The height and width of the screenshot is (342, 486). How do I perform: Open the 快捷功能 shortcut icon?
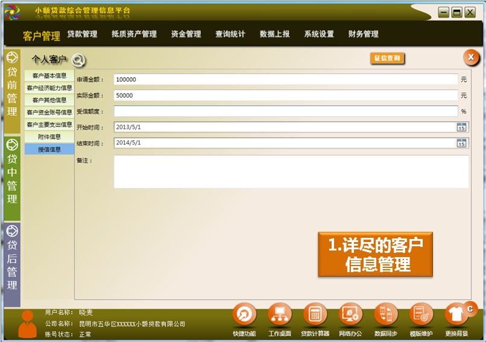[244, 315]
